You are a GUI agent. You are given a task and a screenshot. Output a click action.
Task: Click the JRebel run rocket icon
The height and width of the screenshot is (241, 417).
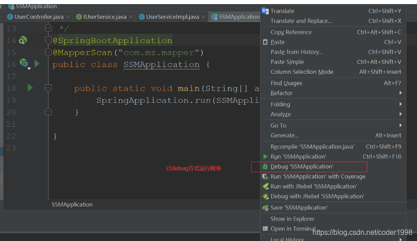[x=265, y=186]
